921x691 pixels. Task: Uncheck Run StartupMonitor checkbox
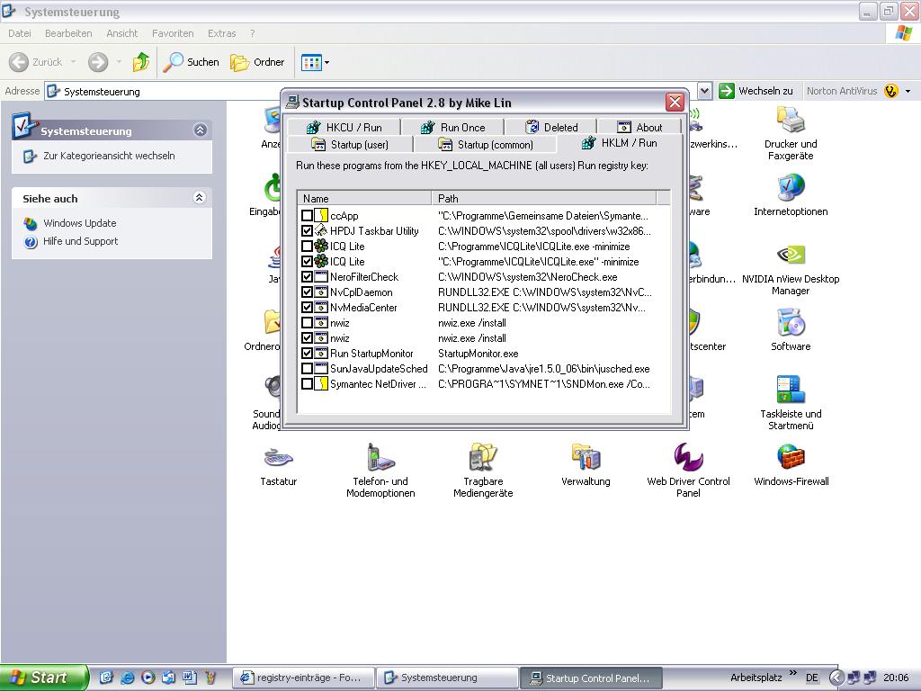307,353
